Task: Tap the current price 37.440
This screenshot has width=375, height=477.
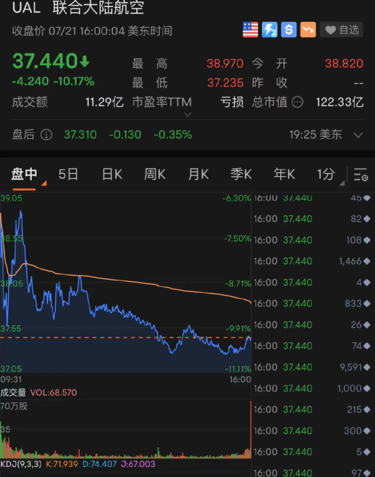Action: 45,61
